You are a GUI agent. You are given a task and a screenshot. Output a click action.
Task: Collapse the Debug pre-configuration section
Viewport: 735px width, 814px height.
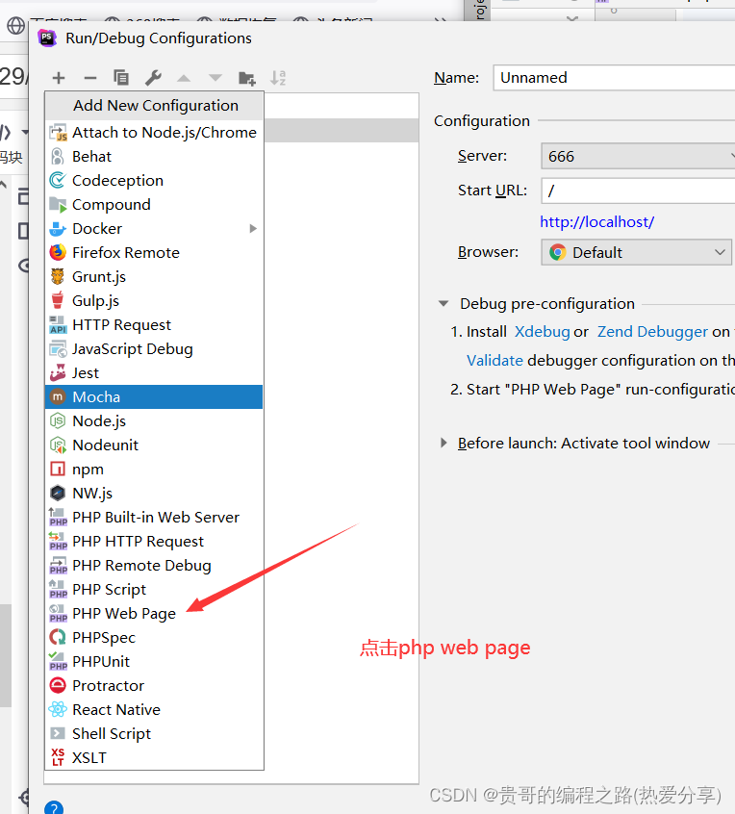[444, 303]
